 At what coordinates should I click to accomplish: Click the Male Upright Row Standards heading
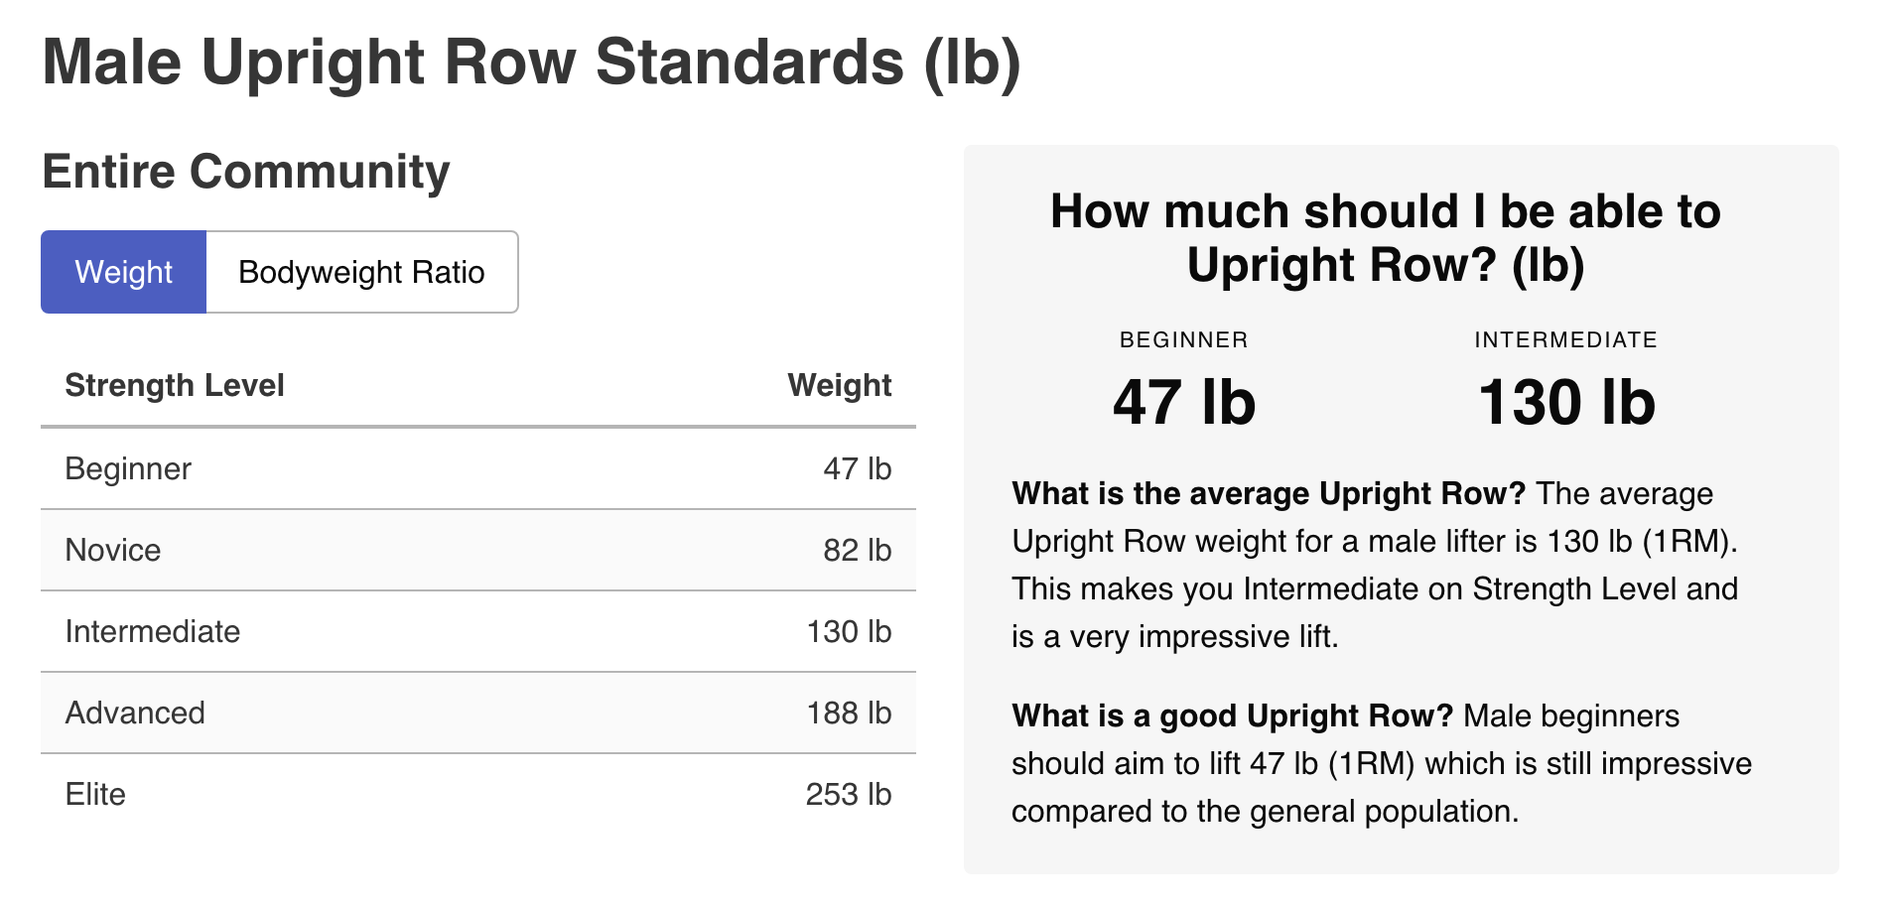point(532,64)
